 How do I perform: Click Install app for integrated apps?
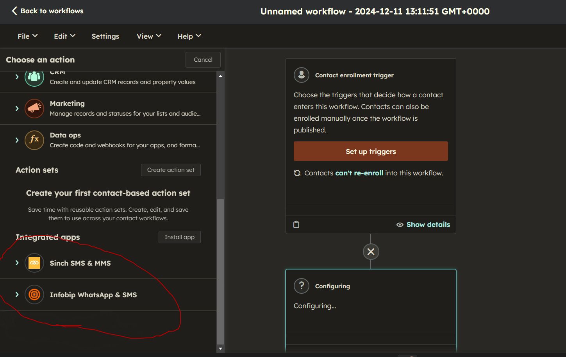(x=179, y=237)
